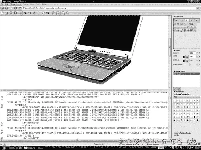
Task: Select the line drawing tool in Elements
Action: tap(185, 24)
